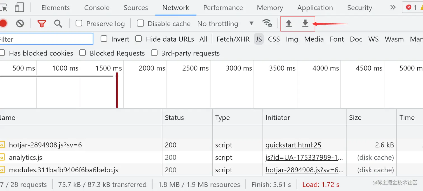Focus the Filter text input
The width and height of the screenshot is (423, 191).
tap(46, 39)
